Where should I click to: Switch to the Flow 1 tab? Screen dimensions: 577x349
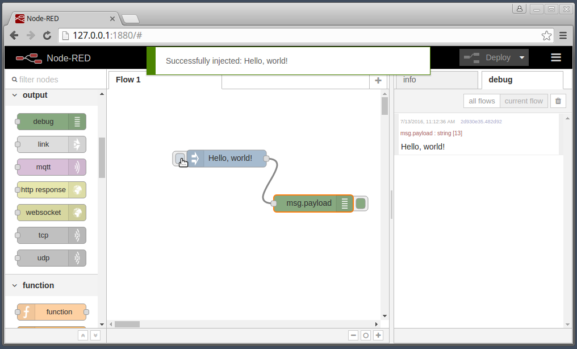(x=165, y=80)
